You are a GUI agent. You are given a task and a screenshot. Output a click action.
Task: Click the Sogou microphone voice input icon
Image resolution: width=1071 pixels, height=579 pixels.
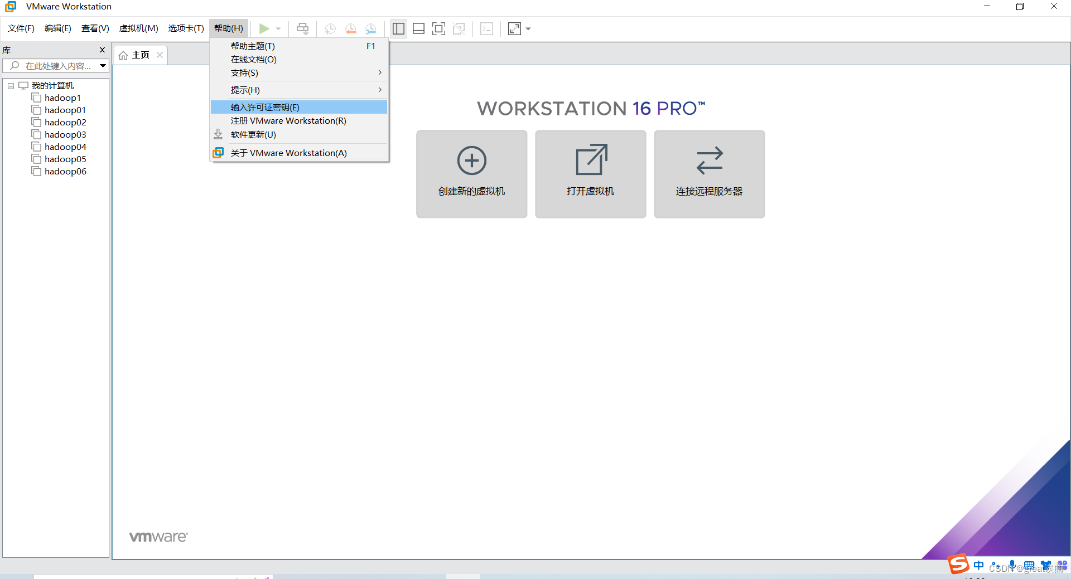[1012, 565]
